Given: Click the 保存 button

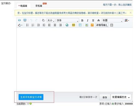Looking at the screenshot, I should pos(105,97).
